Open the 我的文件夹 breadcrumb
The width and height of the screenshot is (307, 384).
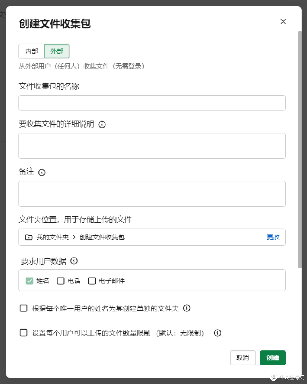(x=53, y=237)
